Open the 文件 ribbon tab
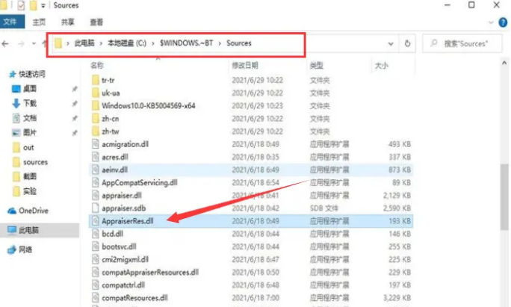Image resolution: width=511 pixels, height=307 pixels. 12,22
